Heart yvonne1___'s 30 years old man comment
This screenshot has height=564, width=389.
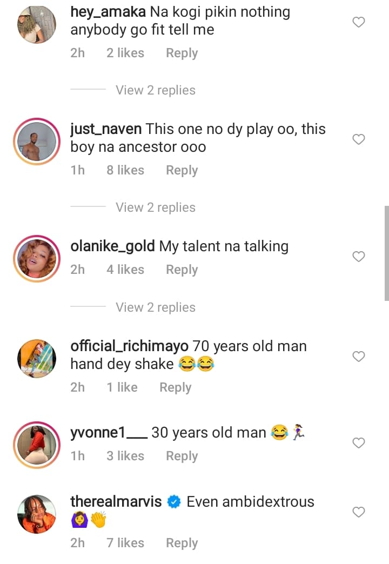tap(359, 443)
